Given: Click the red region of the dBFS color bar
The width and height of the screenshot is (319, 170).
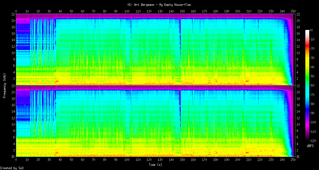Looking at the screenshot, I should (307, 49).
